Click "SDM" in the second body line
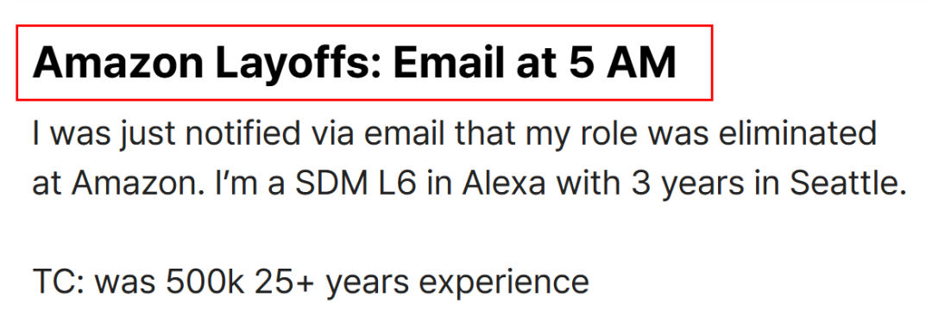The image size is (932, 335). click(328, 183)
